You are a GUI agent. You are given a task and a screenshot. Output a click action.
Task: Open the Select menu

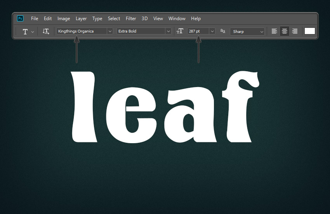click(114, 19)
